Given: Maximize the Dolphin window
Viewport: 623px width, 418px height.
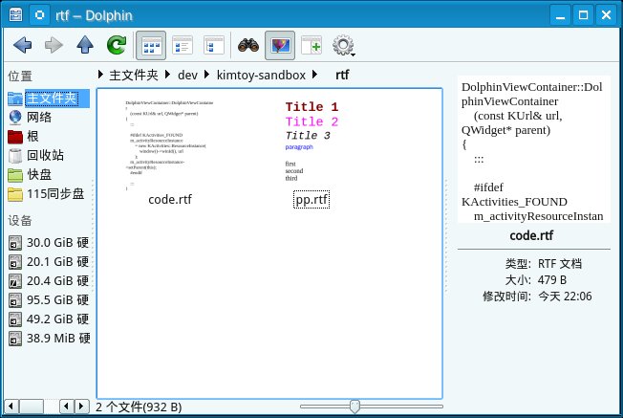Looking at the screenshot, I should (x=583, y=15).
